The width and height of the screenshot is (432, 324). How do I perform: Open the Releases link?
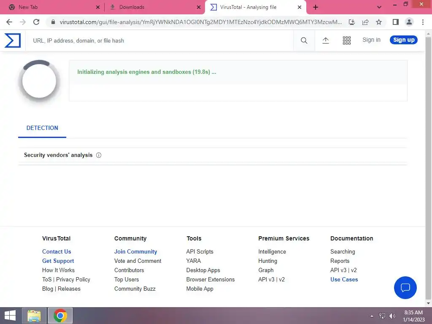click(x=69, y=289)
